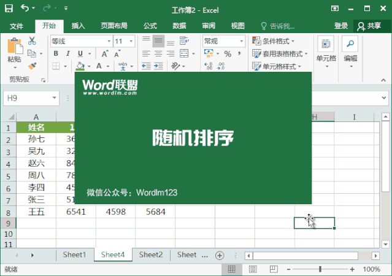This screenshot has height=276, width=392.
Task: Open the font size 11 dropdown
Action: click(131, 41)
